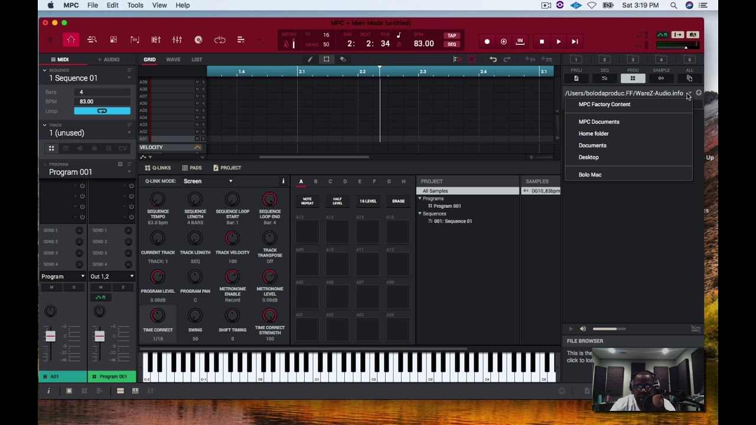The width and height of the screenshot is (756, 425).
Task: Choose MPC Factory Content from list
Action: (x=604, y=104)
